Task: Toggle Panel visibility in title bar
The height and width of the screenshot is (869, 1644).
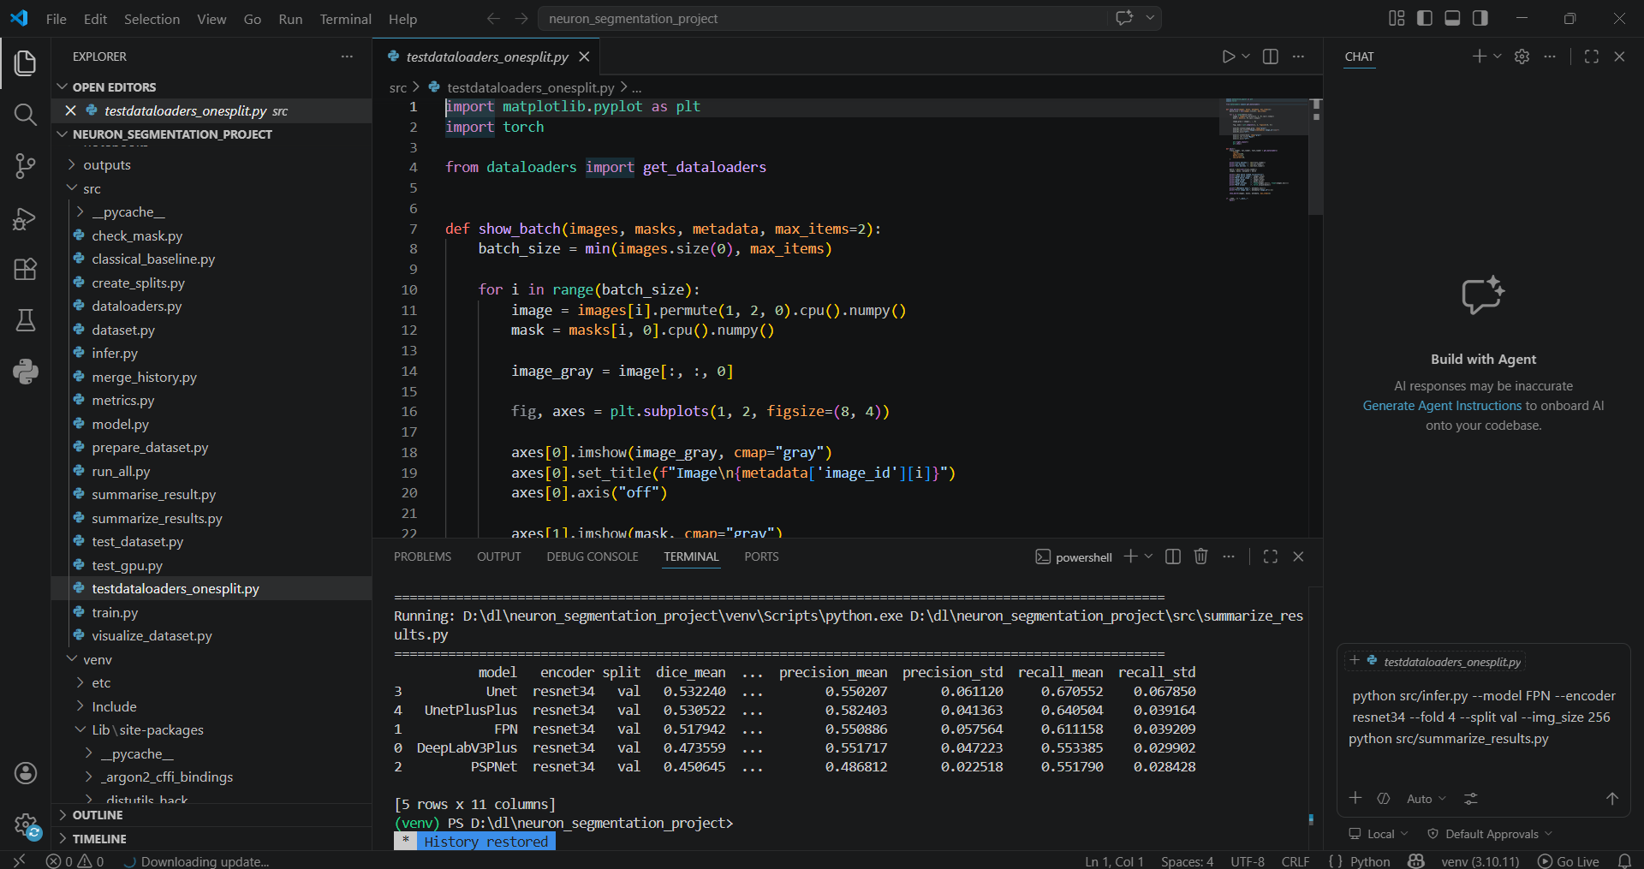Action: (x=1452, y=18)
